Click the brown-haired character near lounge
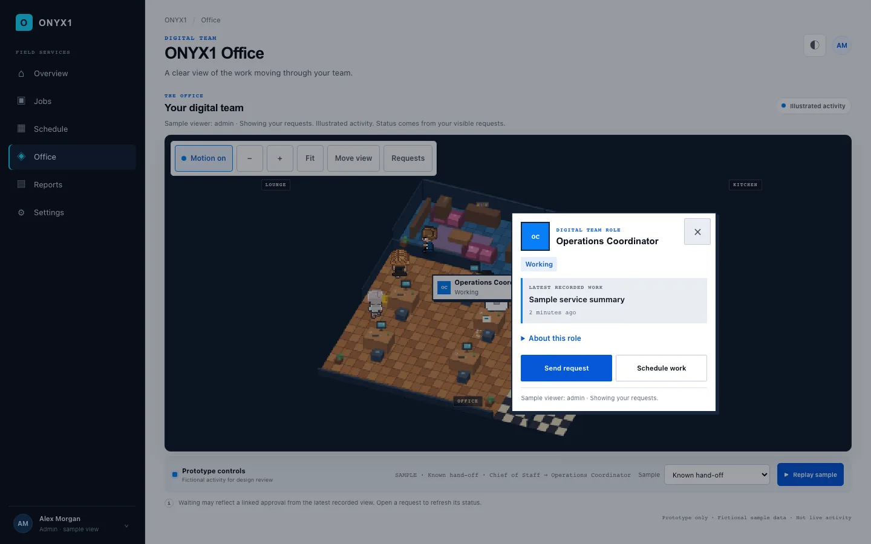 click(429, 239)
